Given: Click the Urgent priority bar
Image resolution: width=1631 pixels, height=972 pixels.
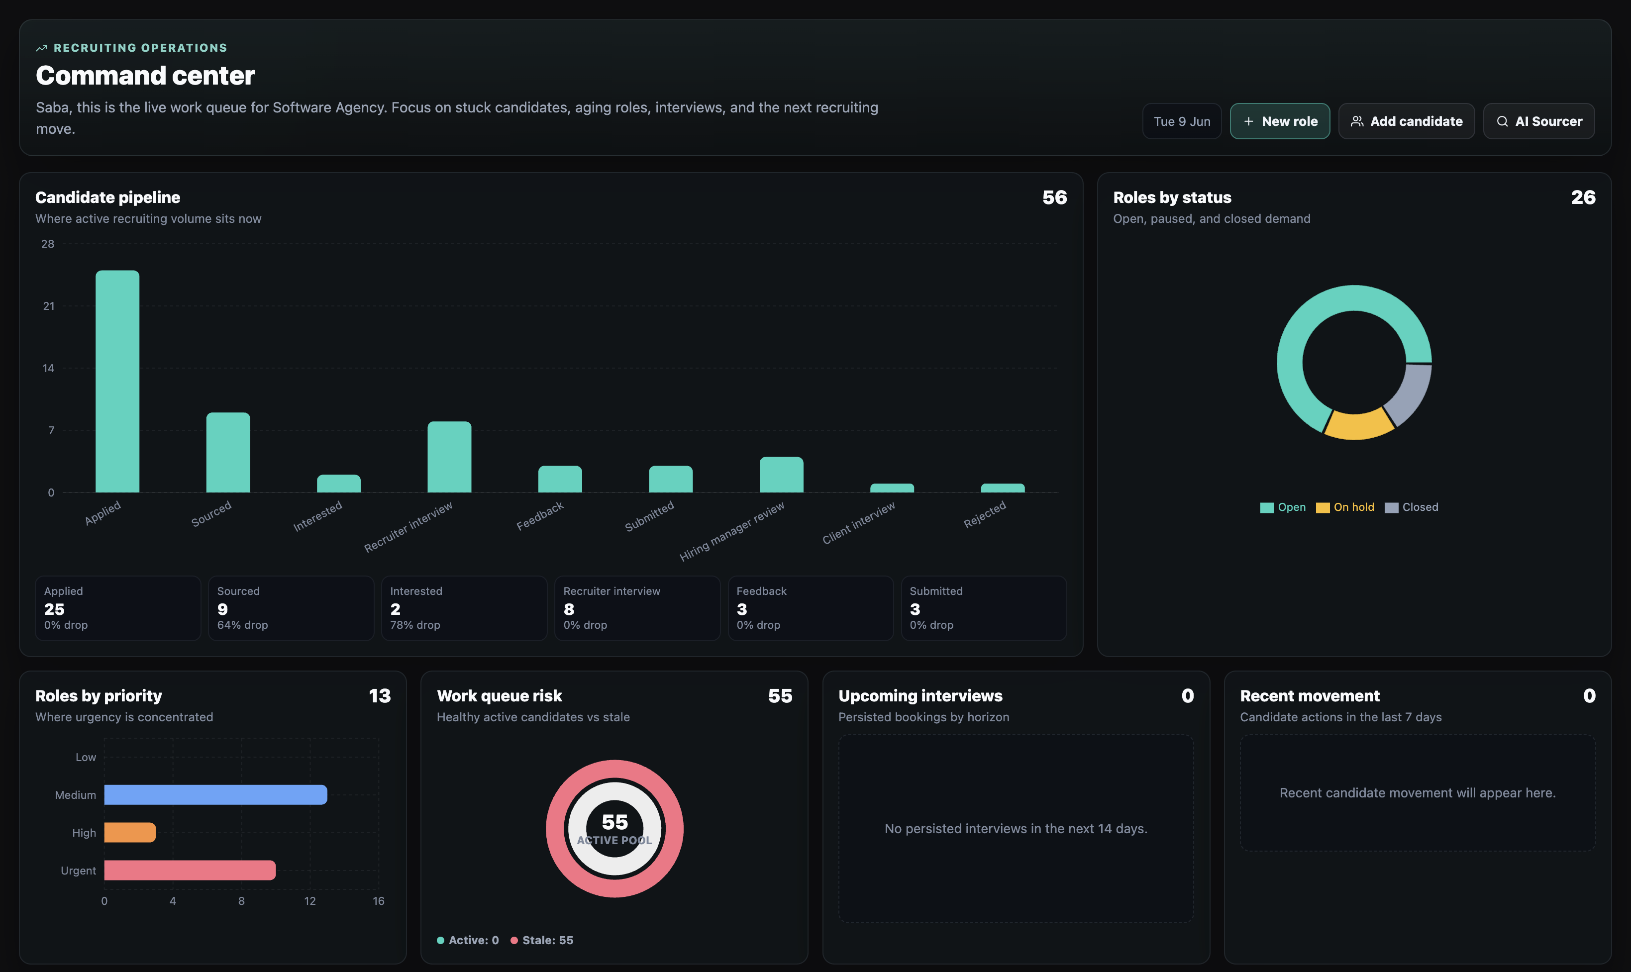Looking at the screenshot, I should tap(190, 871).
